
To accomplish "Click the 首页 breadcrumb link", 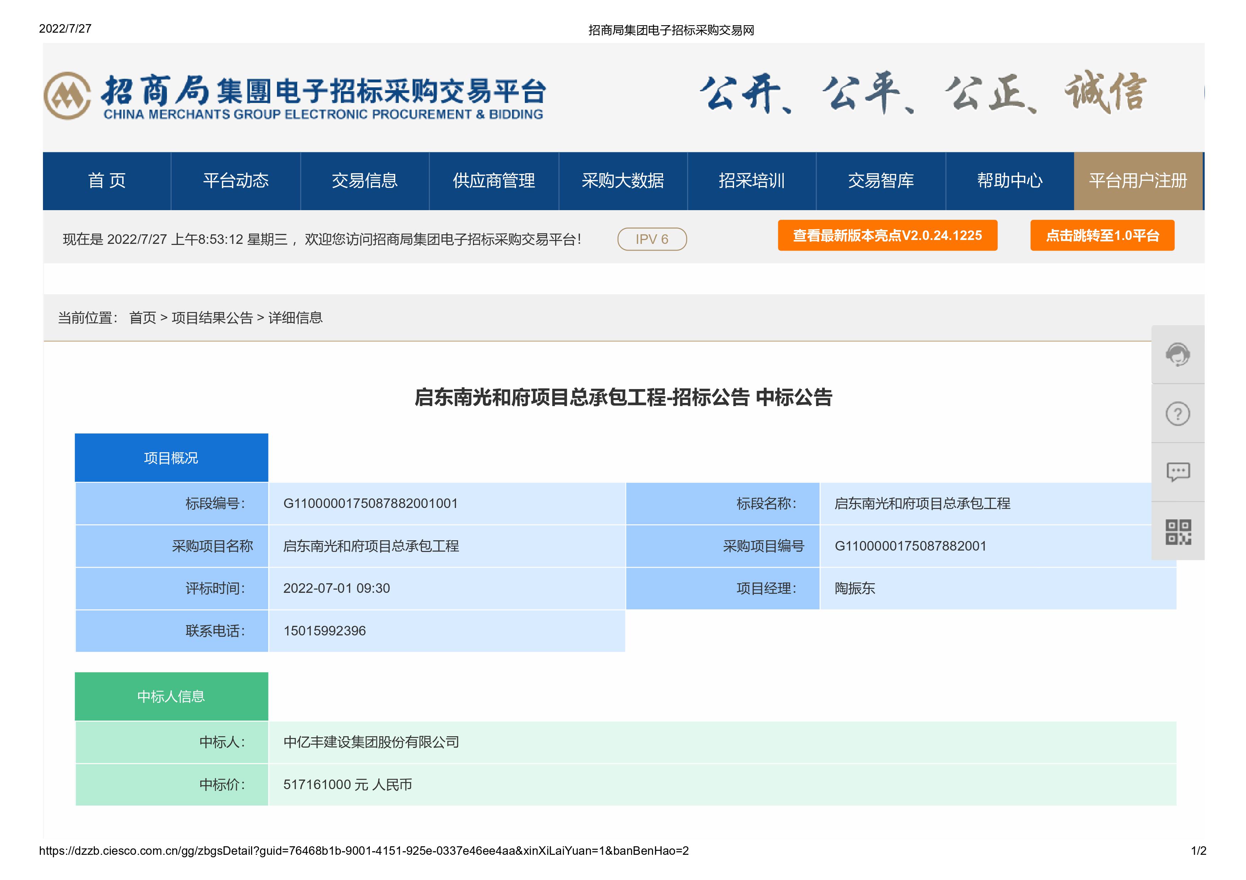I will [143, 318].
